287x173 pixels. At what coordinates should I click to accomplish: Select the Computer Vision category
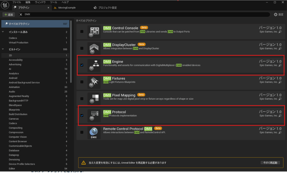pyautogui.click(x=35, y=137)
